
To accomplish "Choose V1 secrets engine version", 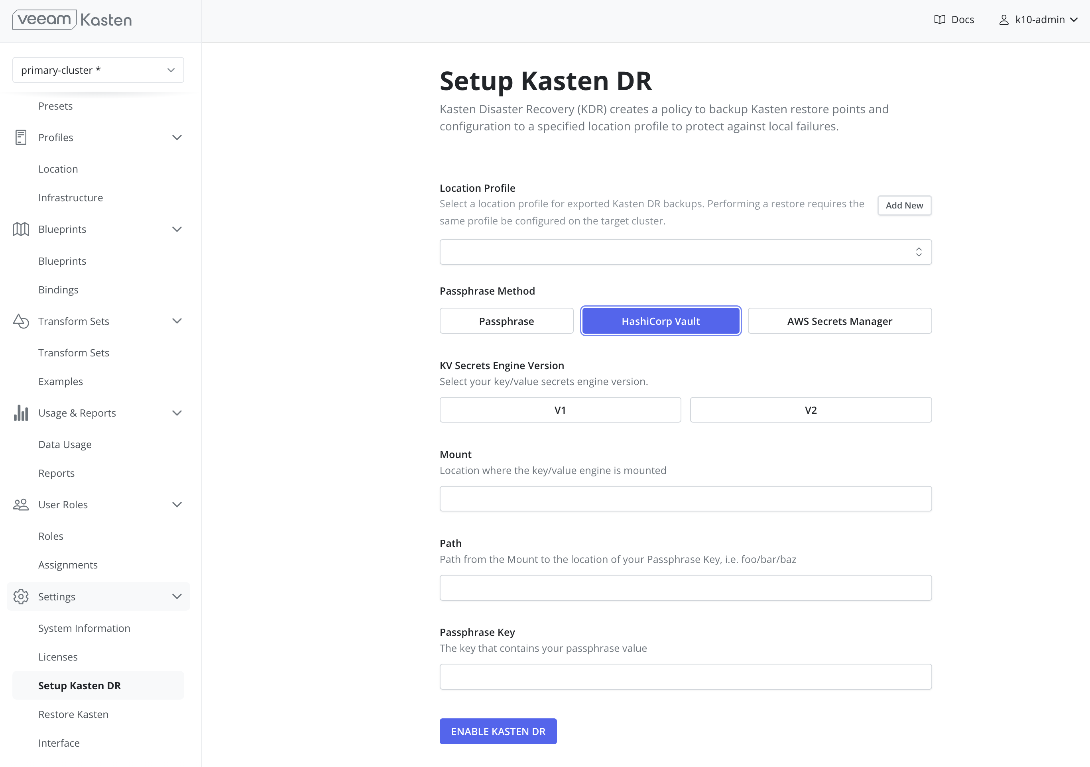I will pos(560,409).
